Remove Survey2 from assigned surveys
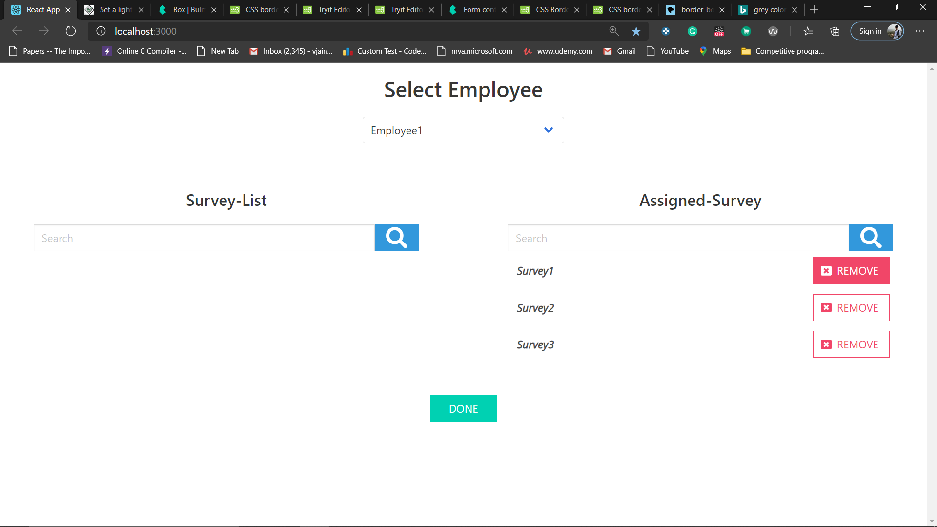The width and height of the screenshot is (937, 527). click(851, 308)
